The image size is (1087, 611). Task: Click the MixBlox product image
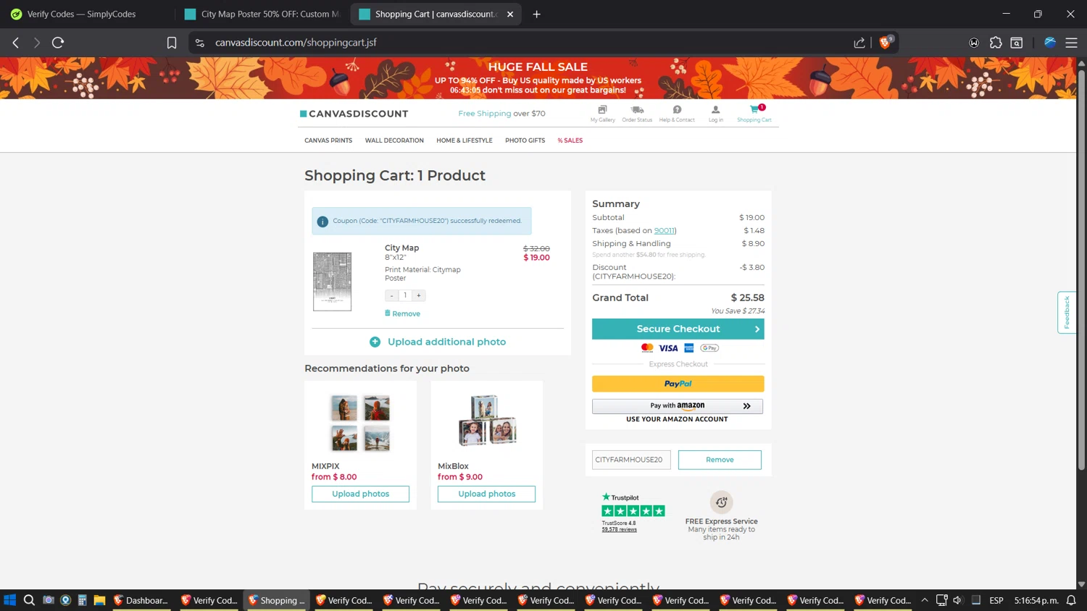[x=487, y=421]
